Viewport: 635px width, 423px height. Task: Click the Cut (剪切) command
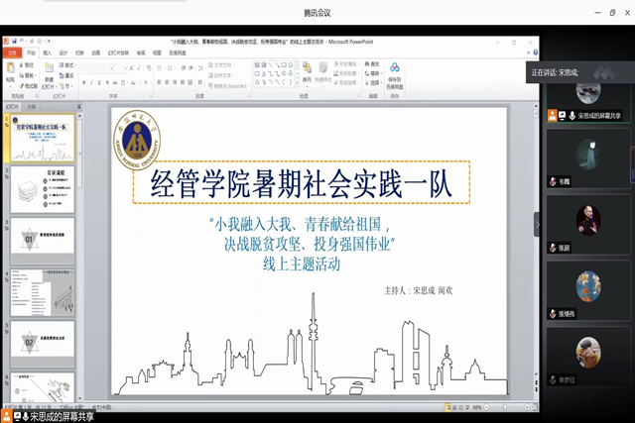pyautogui.click(x=27, y=65)
